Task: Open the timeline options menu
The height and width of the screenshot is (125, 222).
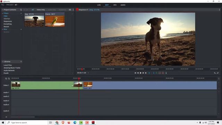Action: 219,79
